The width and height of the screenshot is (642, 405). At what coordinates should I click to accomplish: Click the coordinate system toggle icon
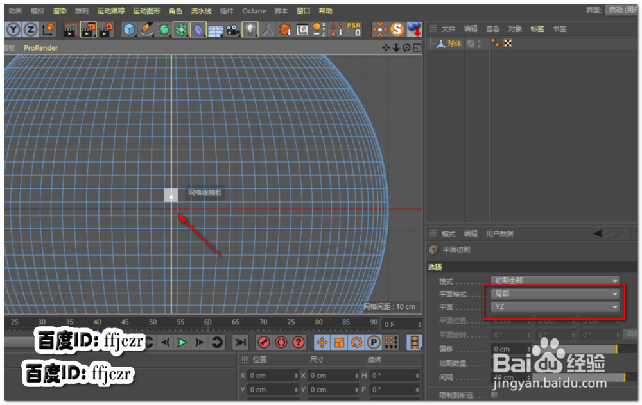48,29
